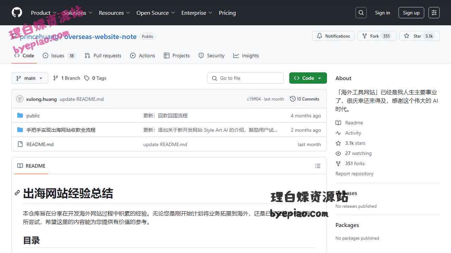Viewport: 451px width, 253px height.
Task: Focus the Go to file search field
Action: coord(245,78)
